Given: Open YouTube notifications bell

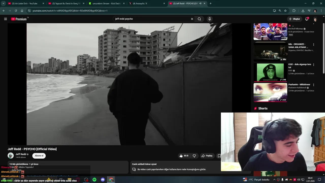Looking at the screenshot, I should point(307,19).
